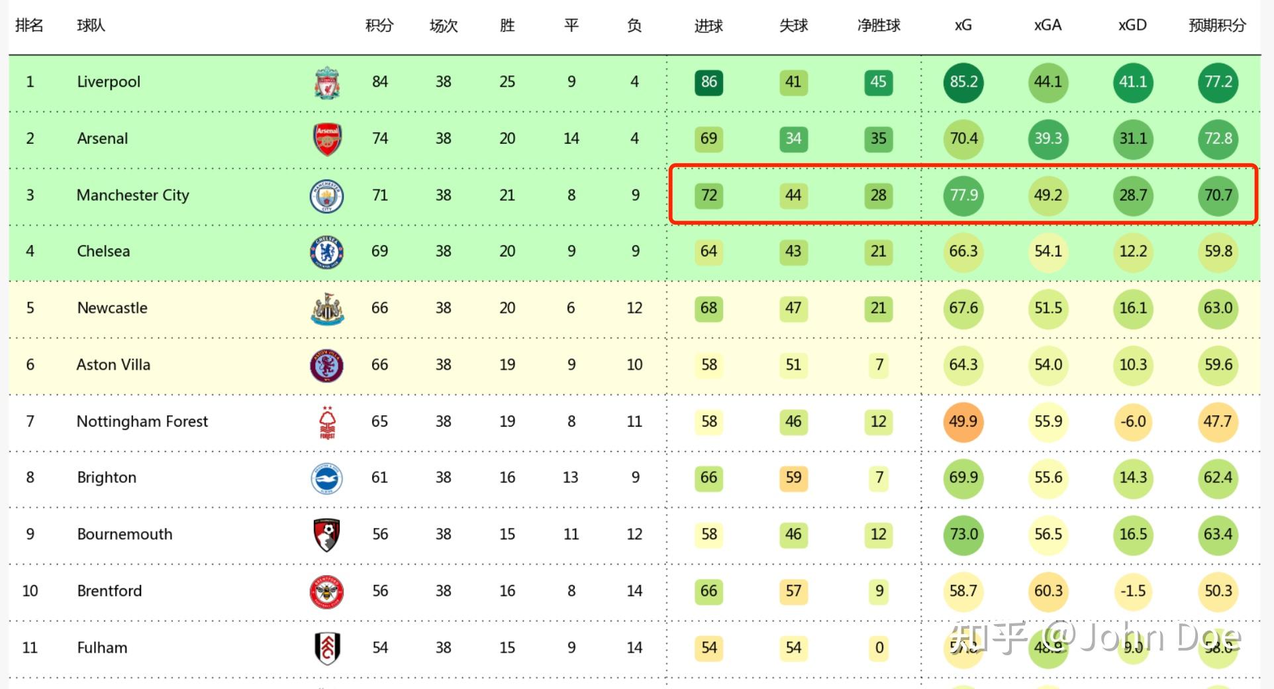Click the Bournemouth club crest
The image size is (1274, 689).
click(326, 535)
